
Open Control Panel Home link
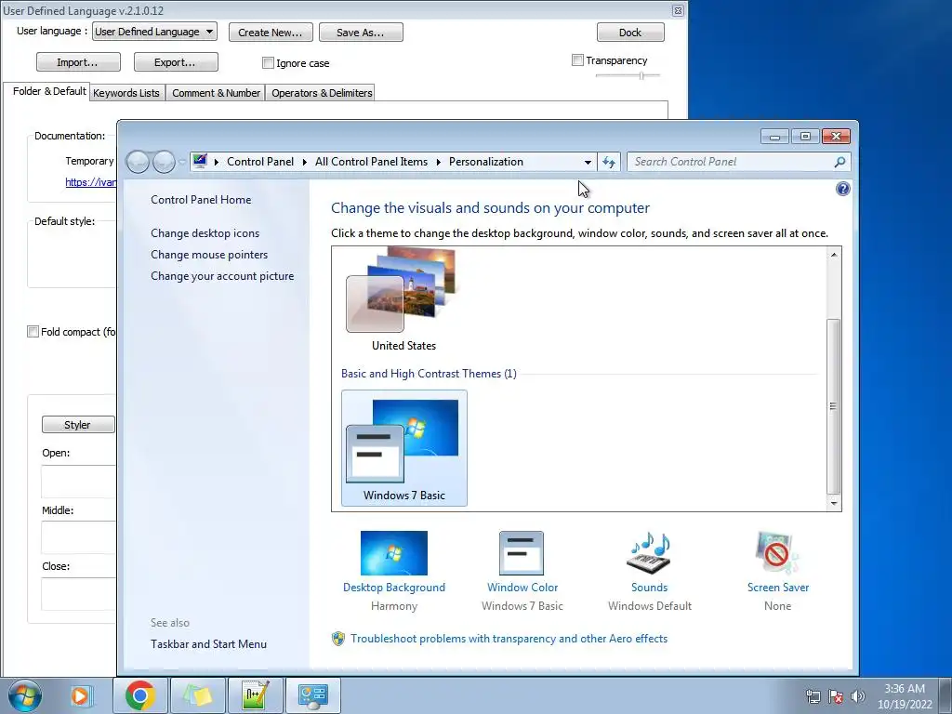click(201, 200)
